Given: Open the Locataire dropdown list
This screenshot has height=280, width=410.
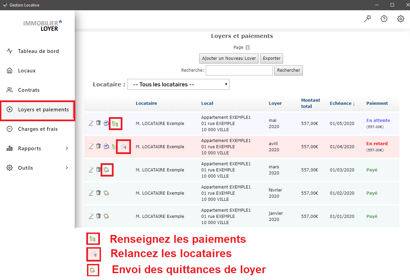Looking at the screenshot, I should [178, 84].
